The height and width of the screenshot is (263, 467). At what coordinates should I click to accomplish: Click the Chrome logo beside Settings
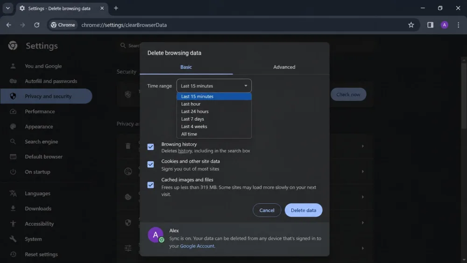pos(13,46)
